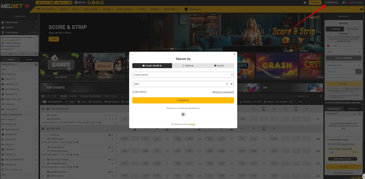Uncheck the Beni Hatırla checkbox
365x179 pixels.
133,92
